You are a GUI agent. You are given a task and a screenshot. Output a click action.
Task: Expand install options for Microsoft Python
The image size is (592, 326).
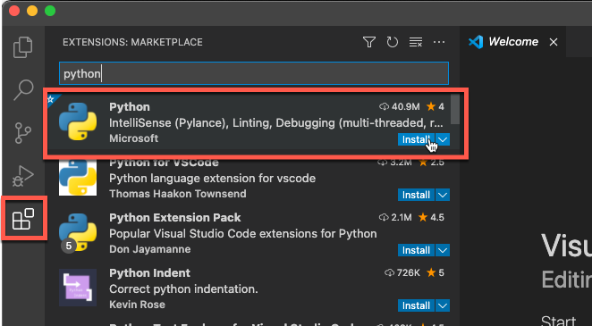pos(443,140)
